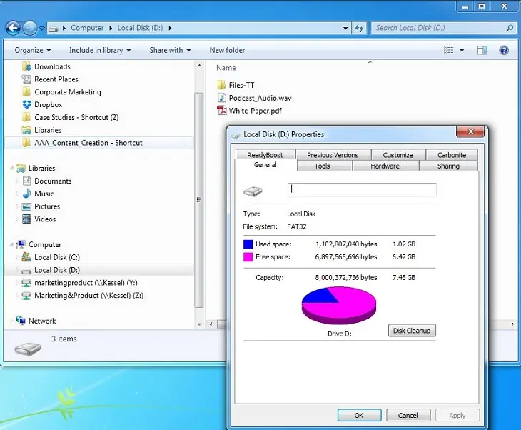
Task: Click the help question mark icon
Action: click(x=504, y=50)
